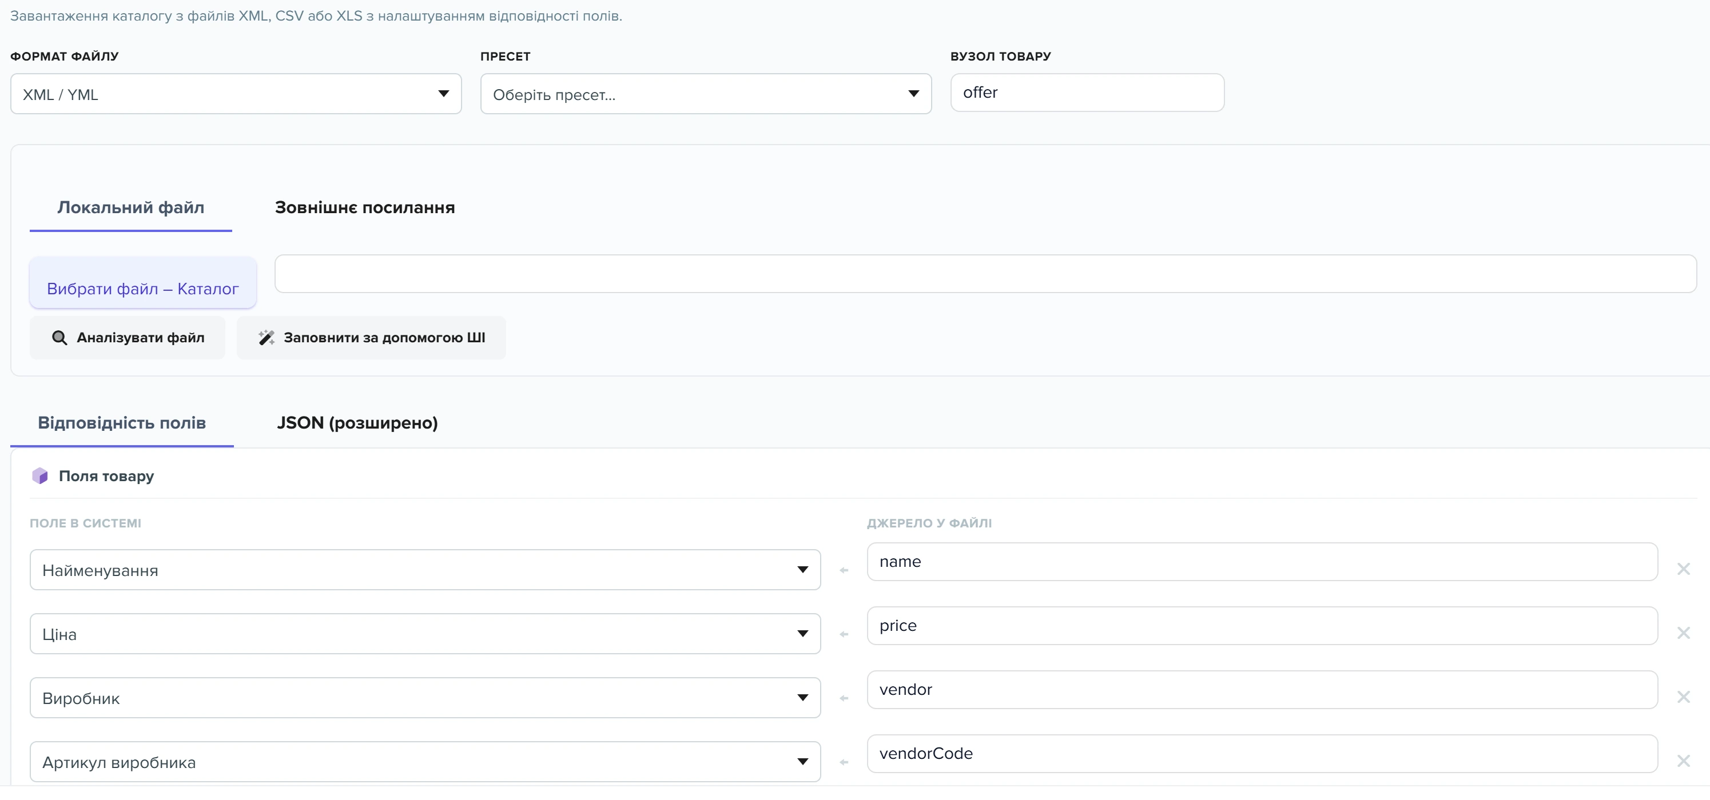
Task: Delete the vendor mapping row
Action: coord(1684,697)
